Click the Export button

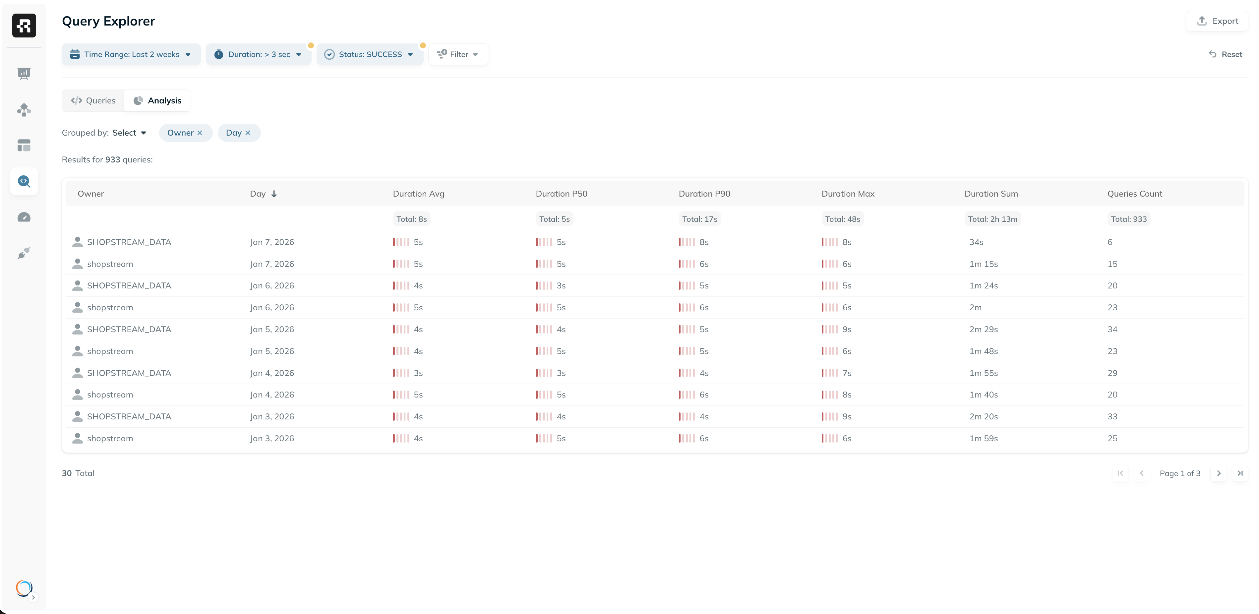click(1217, 21)
